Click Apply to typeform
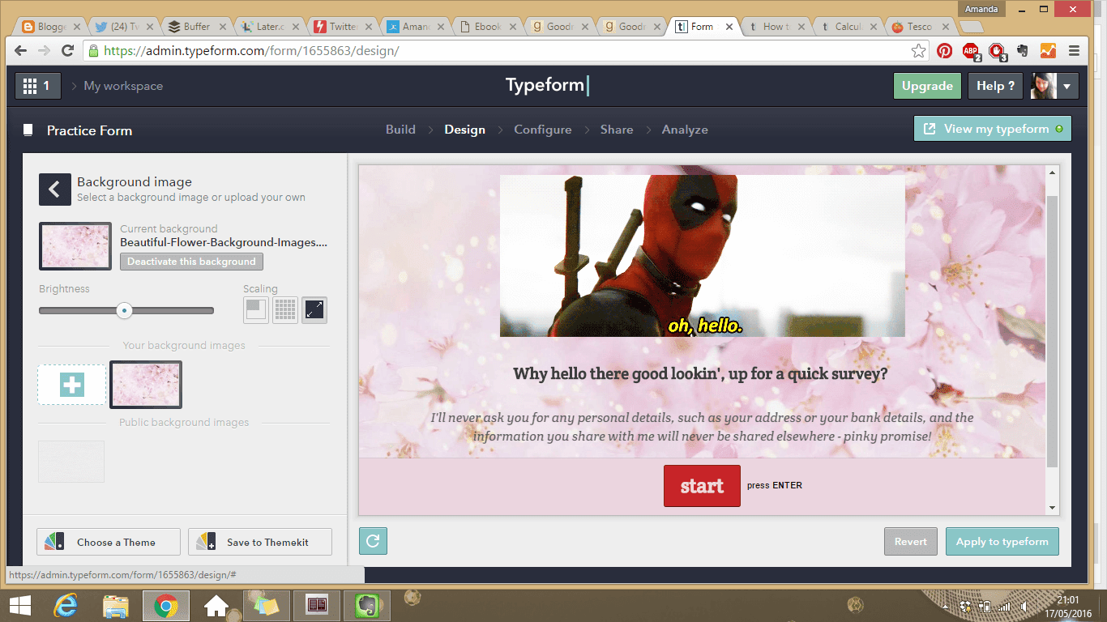This screenshot has height=622, width=1107. [1002, 542]
